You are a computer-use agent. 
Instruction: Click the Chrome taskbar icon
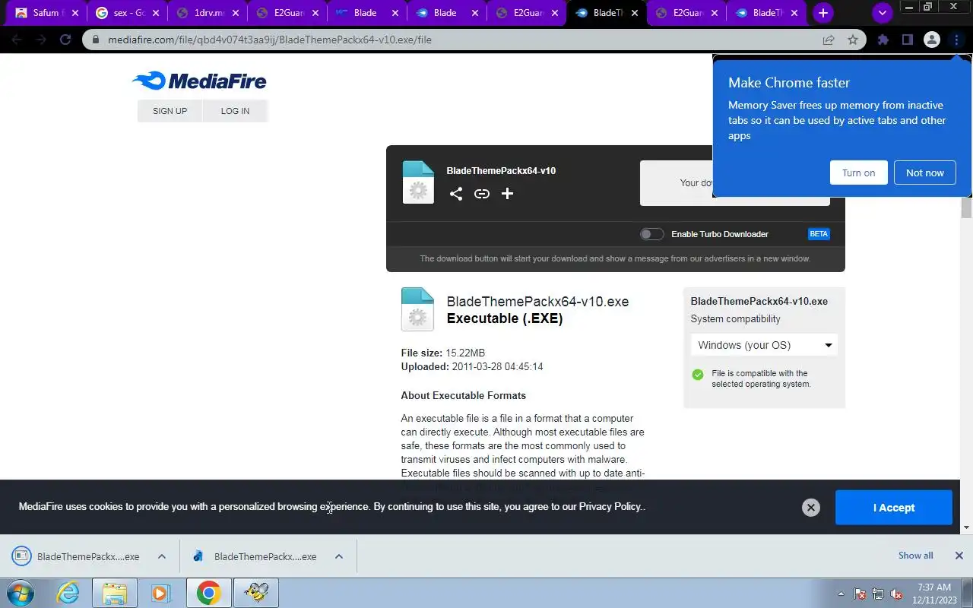[x=208, y=593]
